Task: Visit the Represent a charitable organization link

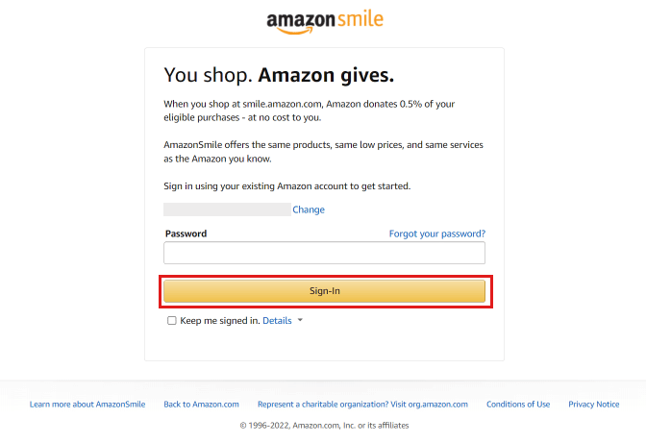Action: (362, 405)
